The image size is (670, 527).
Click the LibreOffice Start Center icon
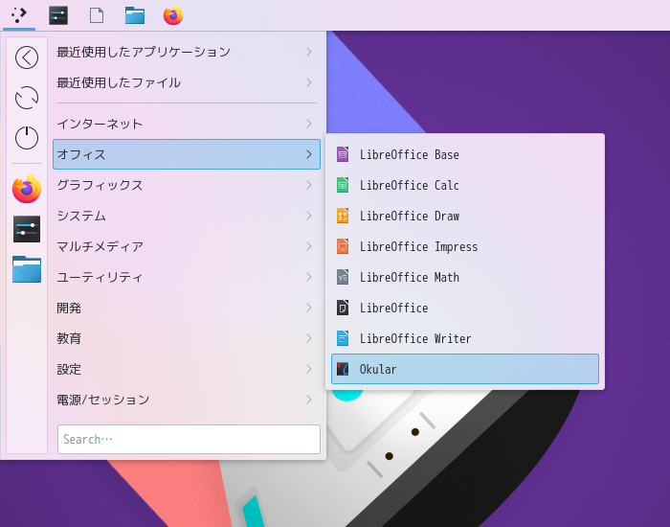[x=343, y=308]
